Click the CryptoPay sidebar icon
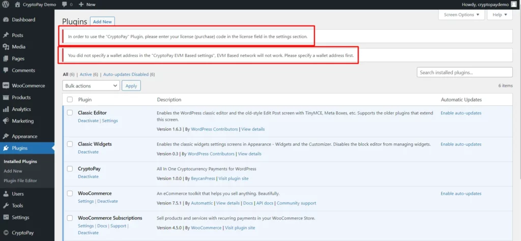The image size is (521, 241). [6, 233]
